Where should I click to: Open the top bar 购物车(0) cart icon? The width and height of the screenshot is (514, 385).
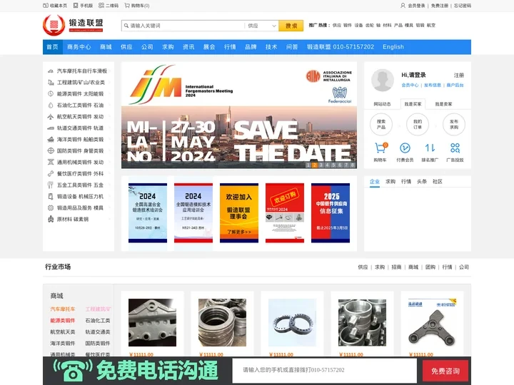[x=127, y=6]
